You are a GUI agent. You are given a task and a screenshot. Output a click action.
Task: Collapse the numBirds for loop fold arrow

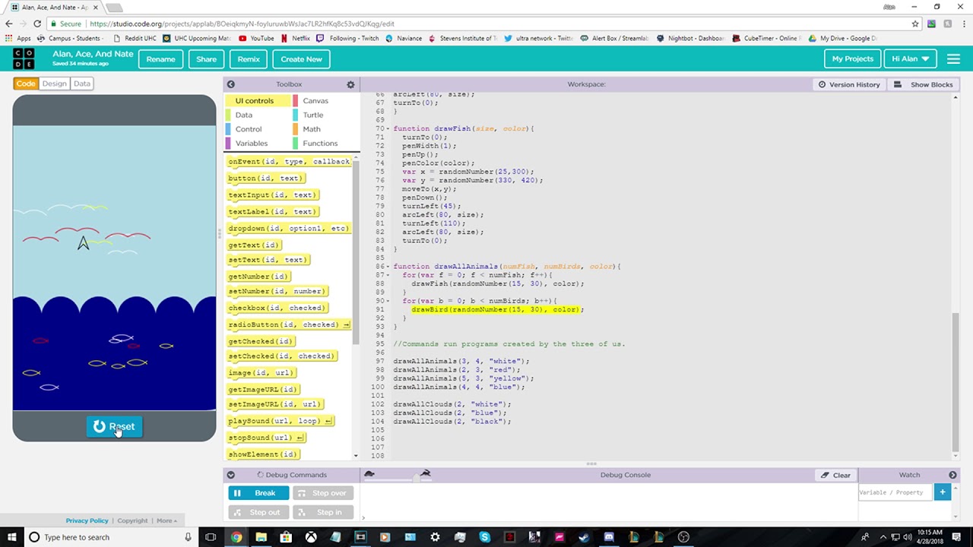(388, 301)
